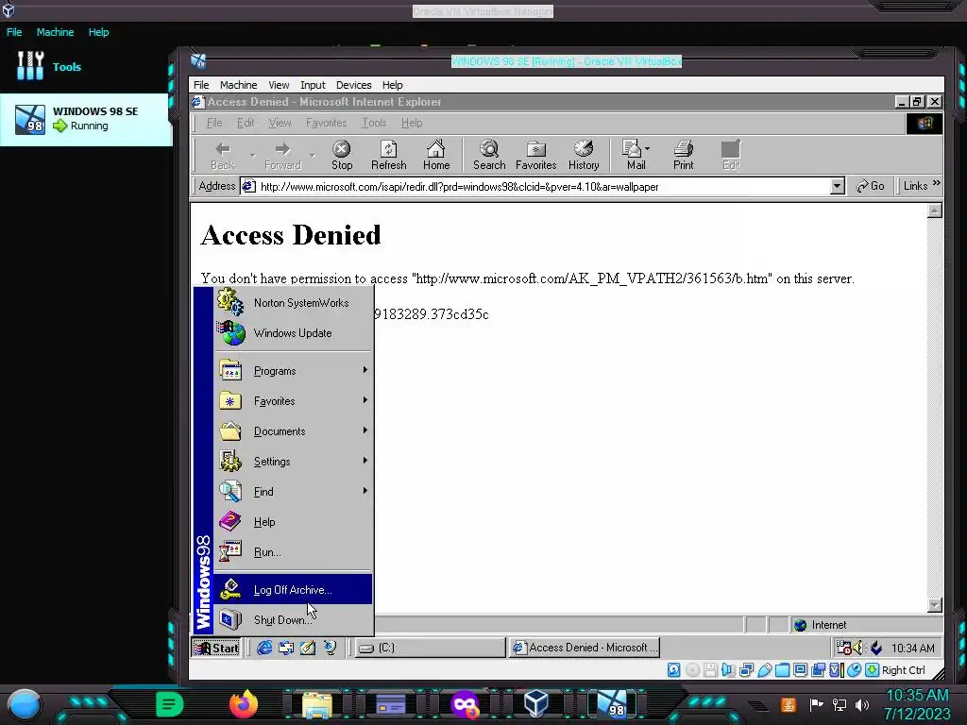Click host taskbar speaker volume icon

(861, 704)
